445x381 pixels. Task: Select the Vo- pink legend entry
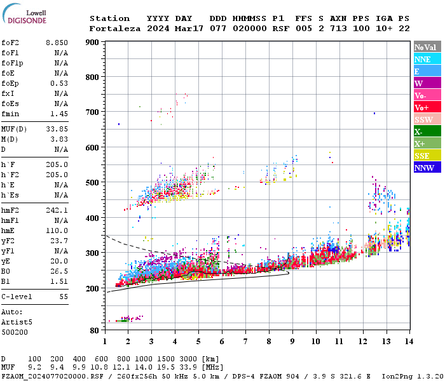(427, 95)
